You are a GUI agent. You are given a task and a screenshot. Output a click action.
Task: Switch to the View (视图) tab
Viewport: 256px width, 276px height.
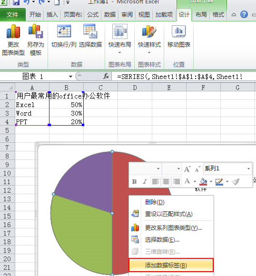pos(144,15)
